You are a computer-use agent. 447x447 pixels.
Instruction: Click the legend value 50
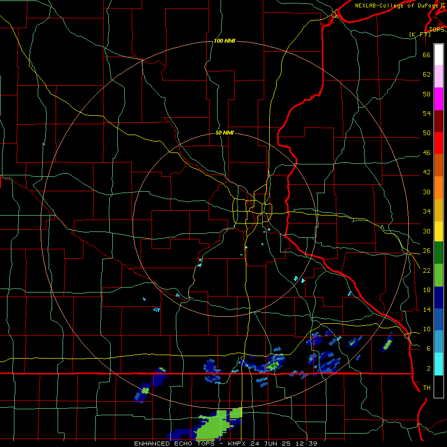pos(427,133)
